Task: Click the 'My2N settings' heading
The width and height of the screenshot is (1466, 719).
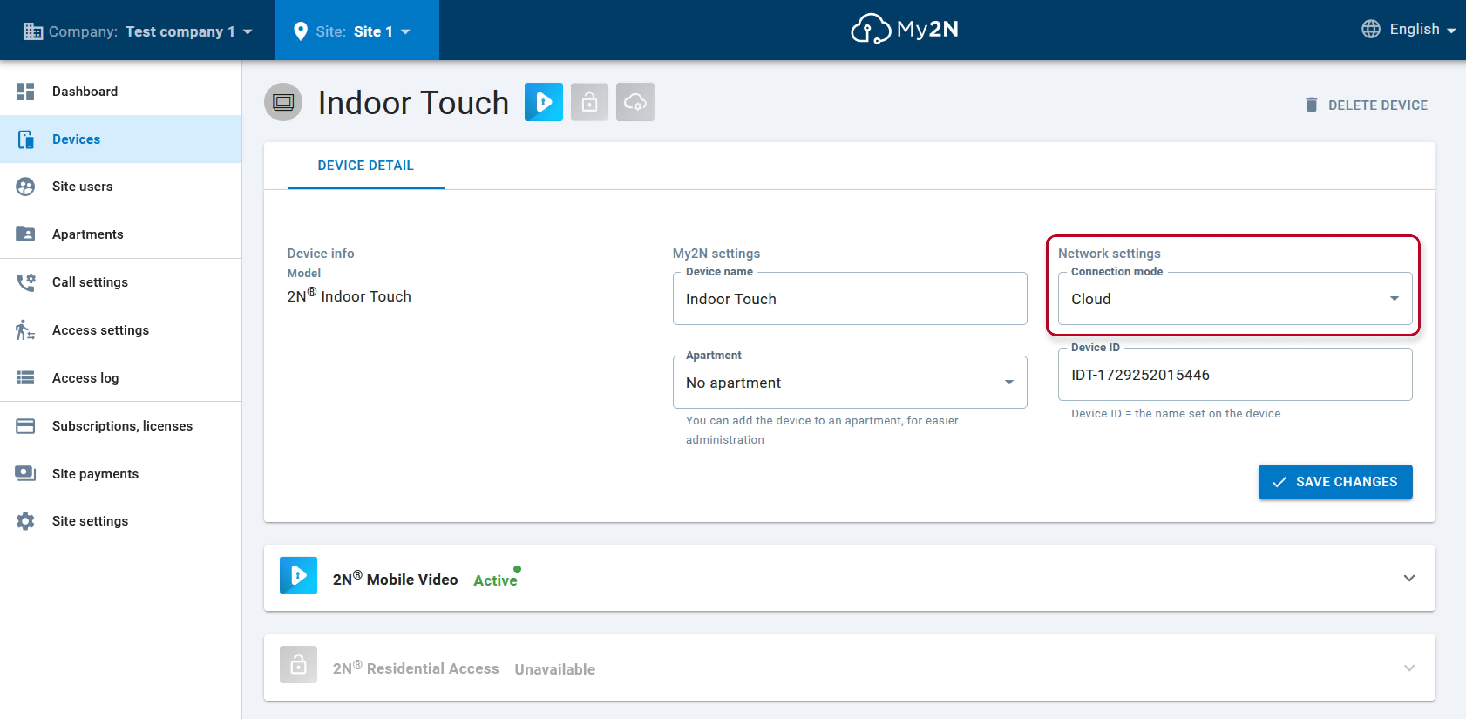Action: pos(716,253)
